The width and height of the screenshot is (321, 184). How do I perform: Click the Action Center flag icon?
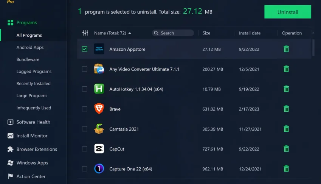tap(10, 176)
